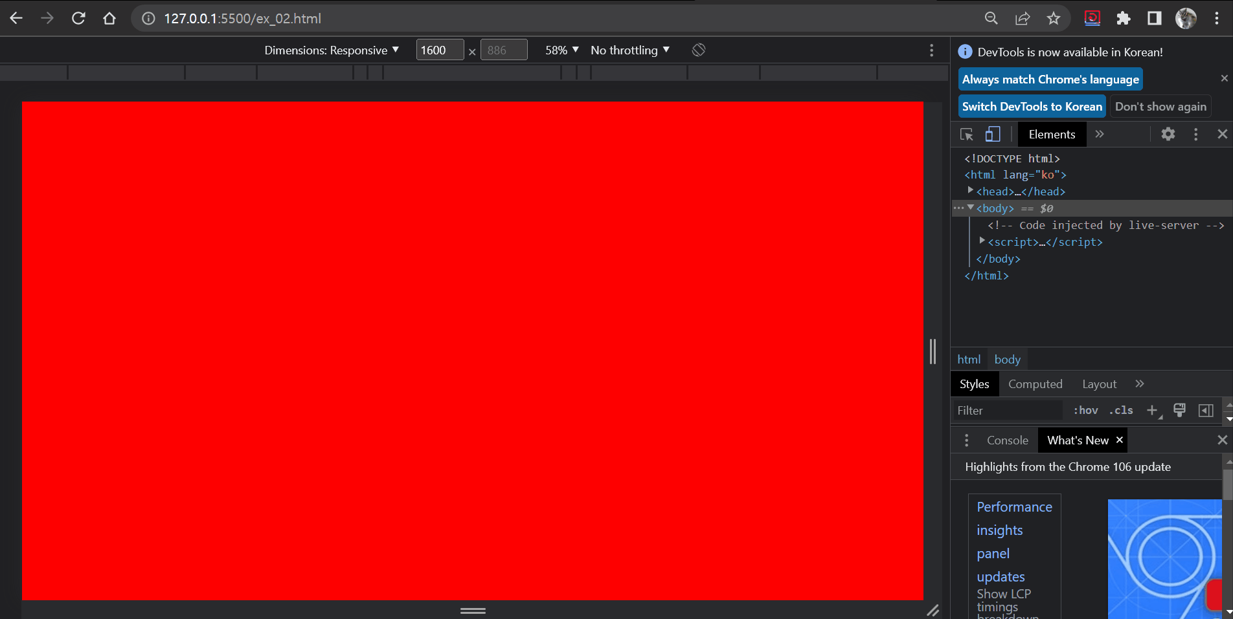This screenshot has height=619, width=1233.
Task: Open the drawer three-dot menu
Action: click(966, 440)
